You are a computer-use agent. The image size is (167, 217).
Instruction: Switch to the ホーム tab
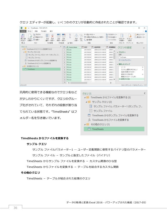(30, 31)
